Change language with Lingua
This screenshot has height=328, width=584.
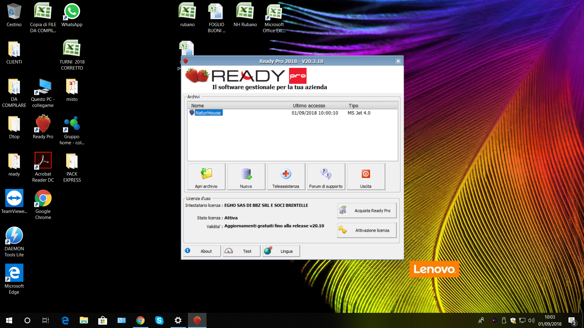tap(281, 251)
